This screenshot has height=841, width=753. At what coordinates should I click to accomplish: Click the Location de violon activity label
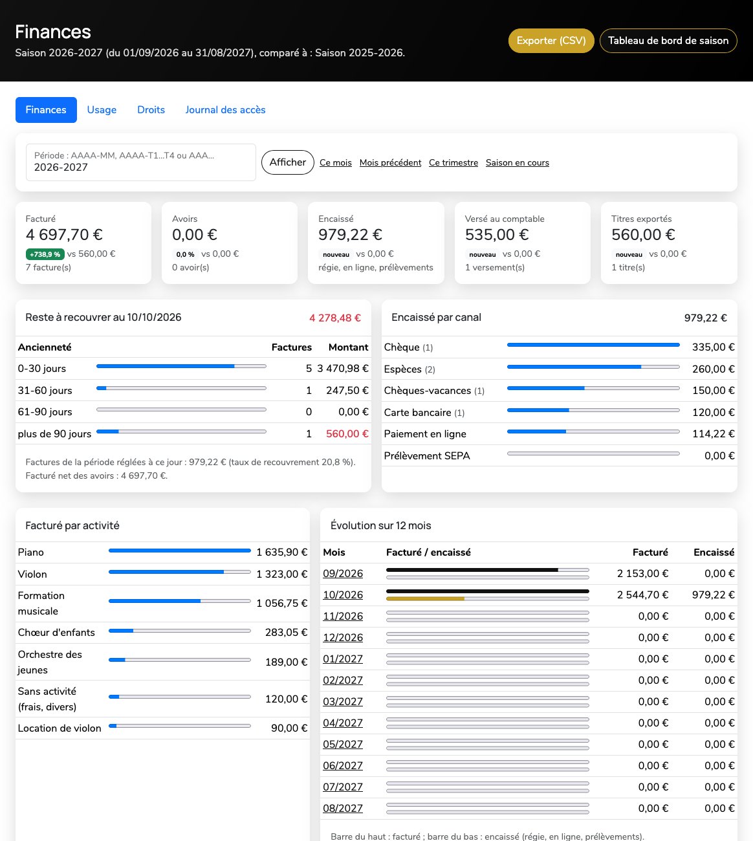click(60, 728)
